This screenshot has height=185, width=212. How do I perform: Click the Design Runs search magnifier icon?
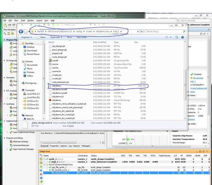tap(41, 155)
